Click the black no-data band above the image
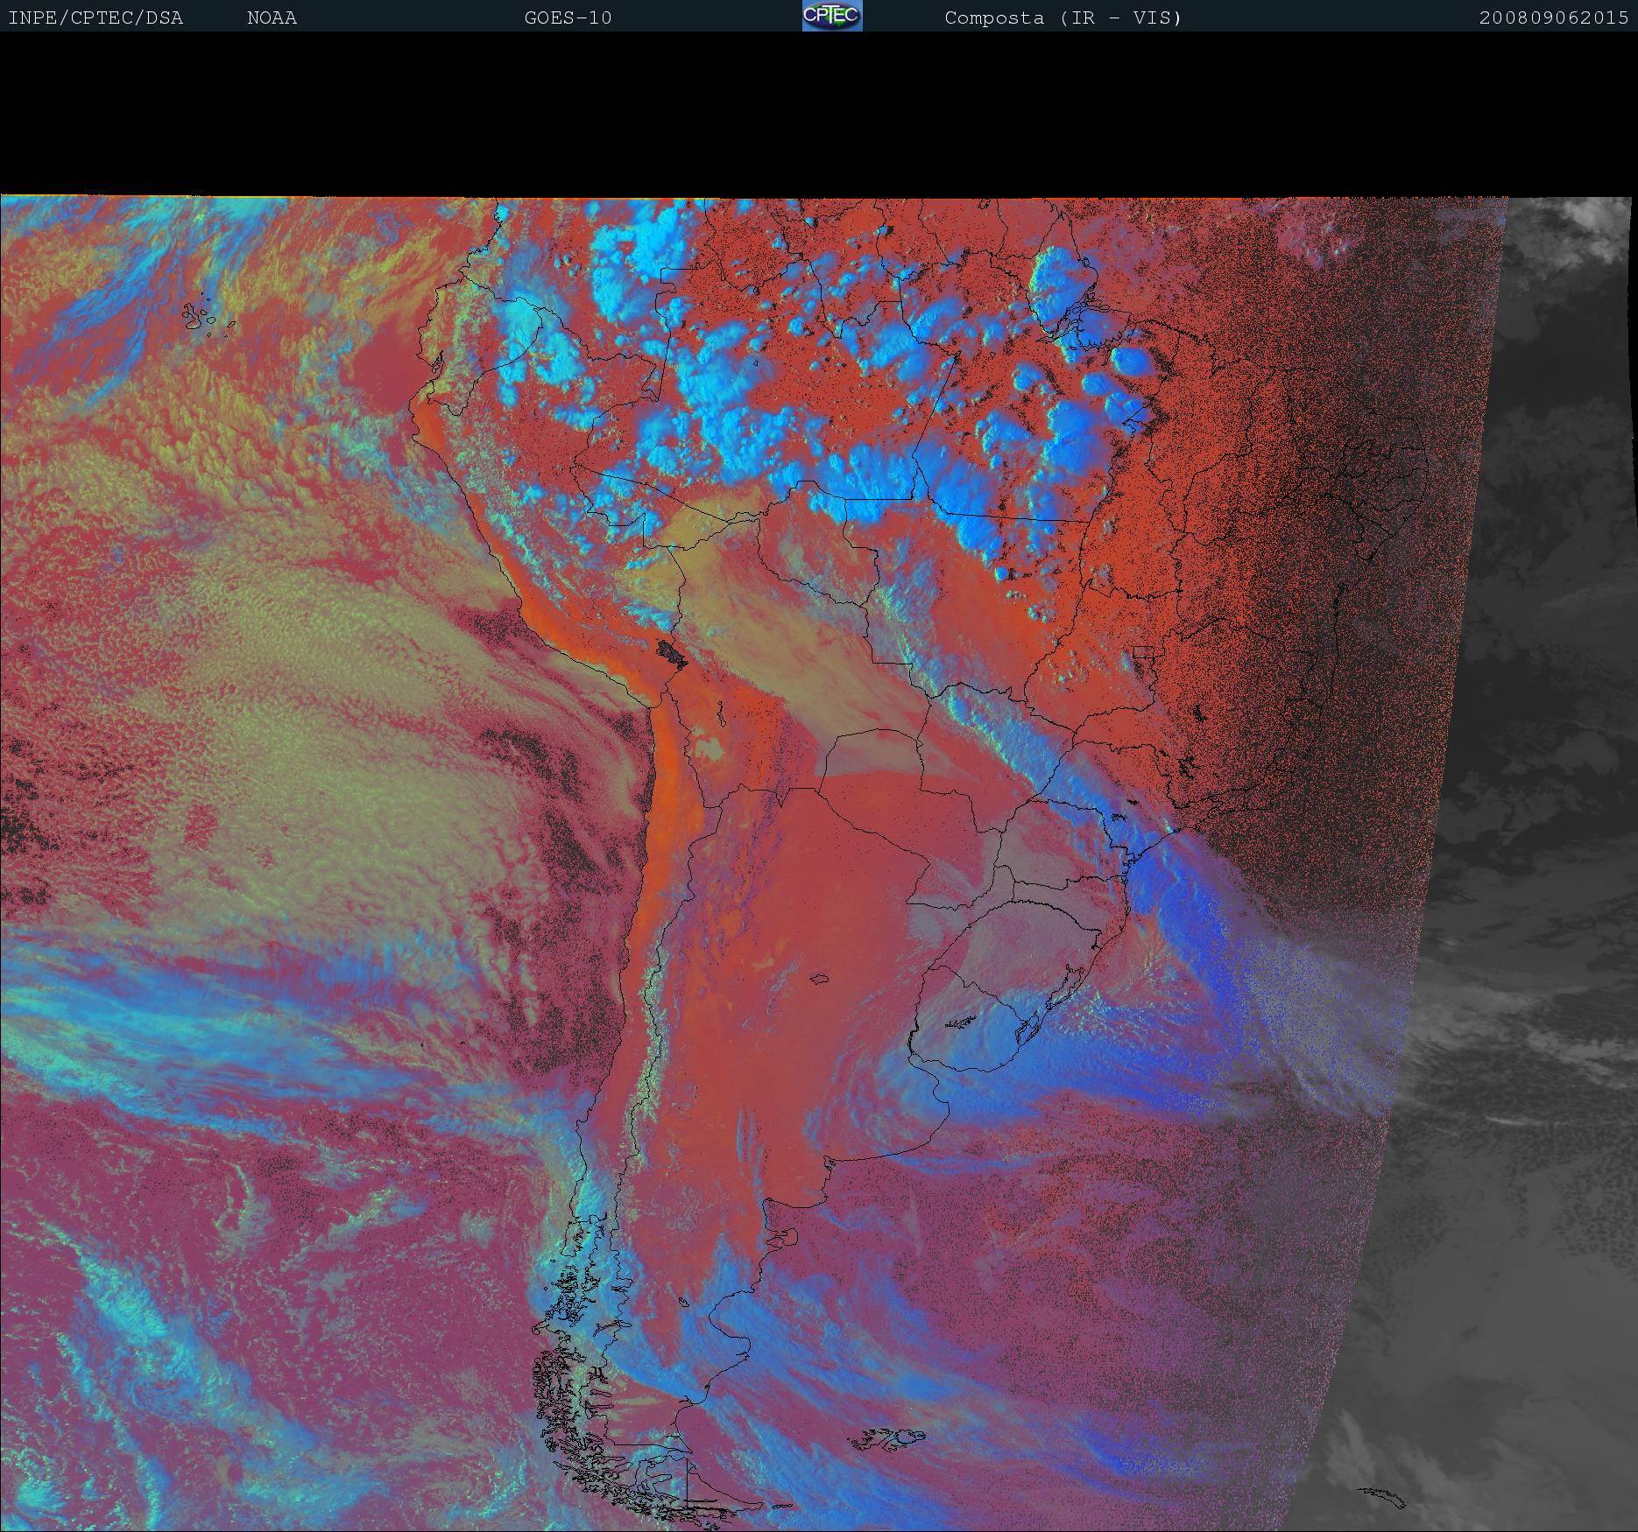Screen dimensions: 1638x1532 point(819,114)
